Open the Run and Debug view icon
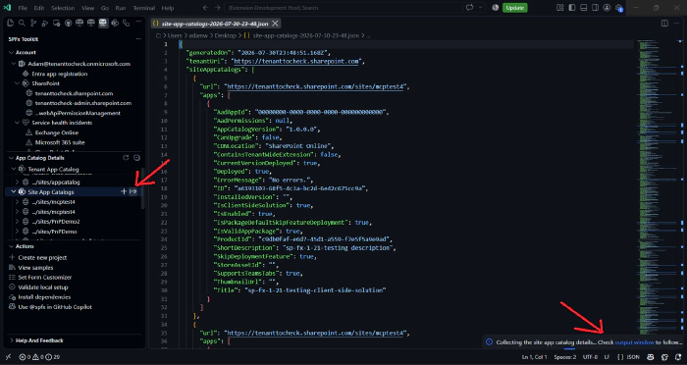Image resolution: width=687 pixels, height=365 pixels. coord(45,24)
